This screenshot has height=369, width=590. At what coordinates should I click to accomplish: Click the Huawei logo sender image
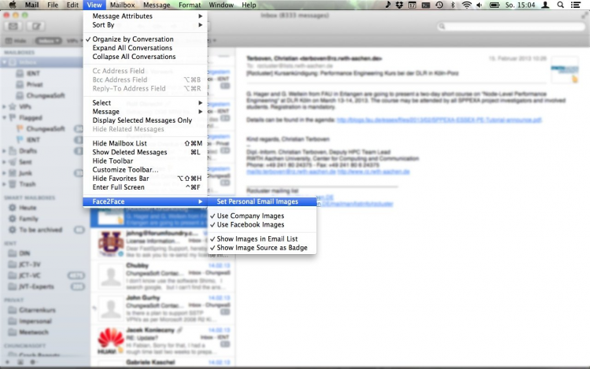tap(111, 341)
